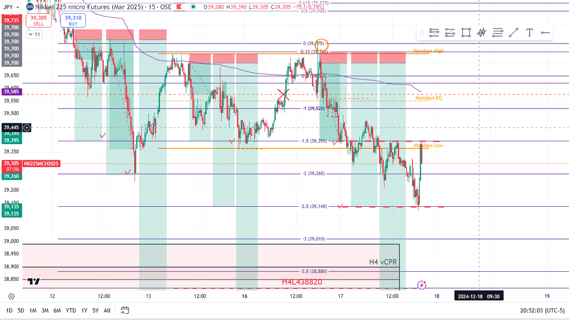Click date 16 on time axis
The width and height of the screenshot is (569, 320).
pos(245,296)
